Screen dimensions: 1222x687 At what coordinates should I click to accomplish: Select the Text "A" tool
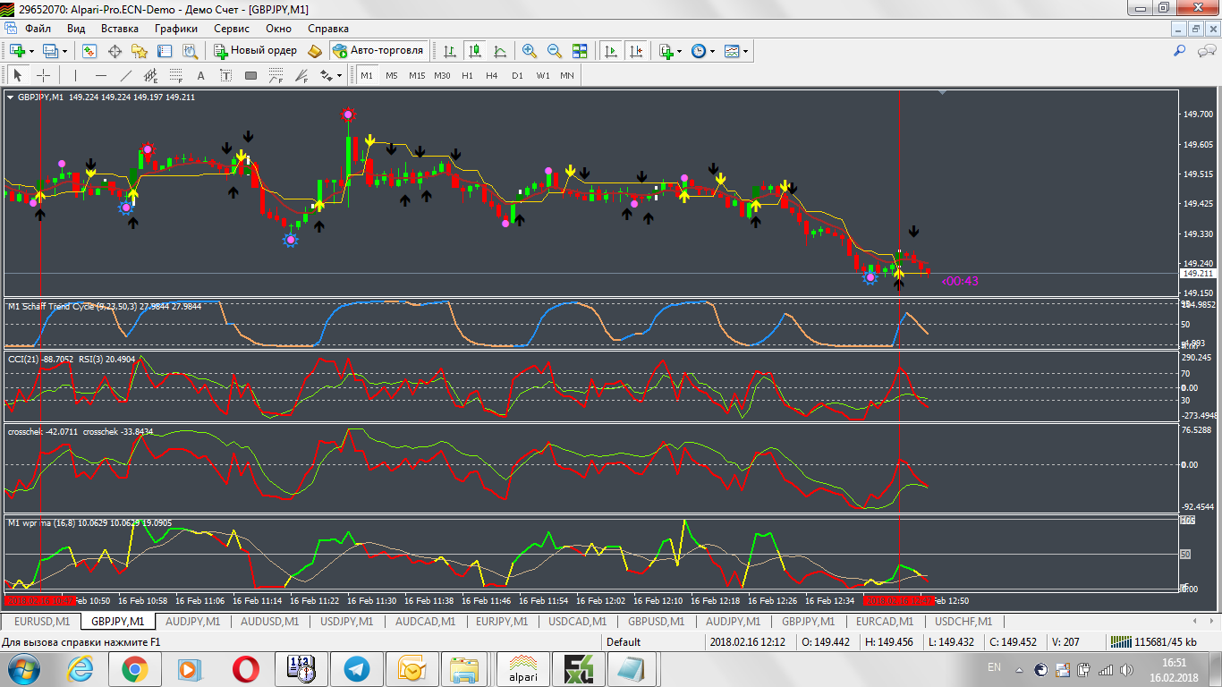point(200,75)
